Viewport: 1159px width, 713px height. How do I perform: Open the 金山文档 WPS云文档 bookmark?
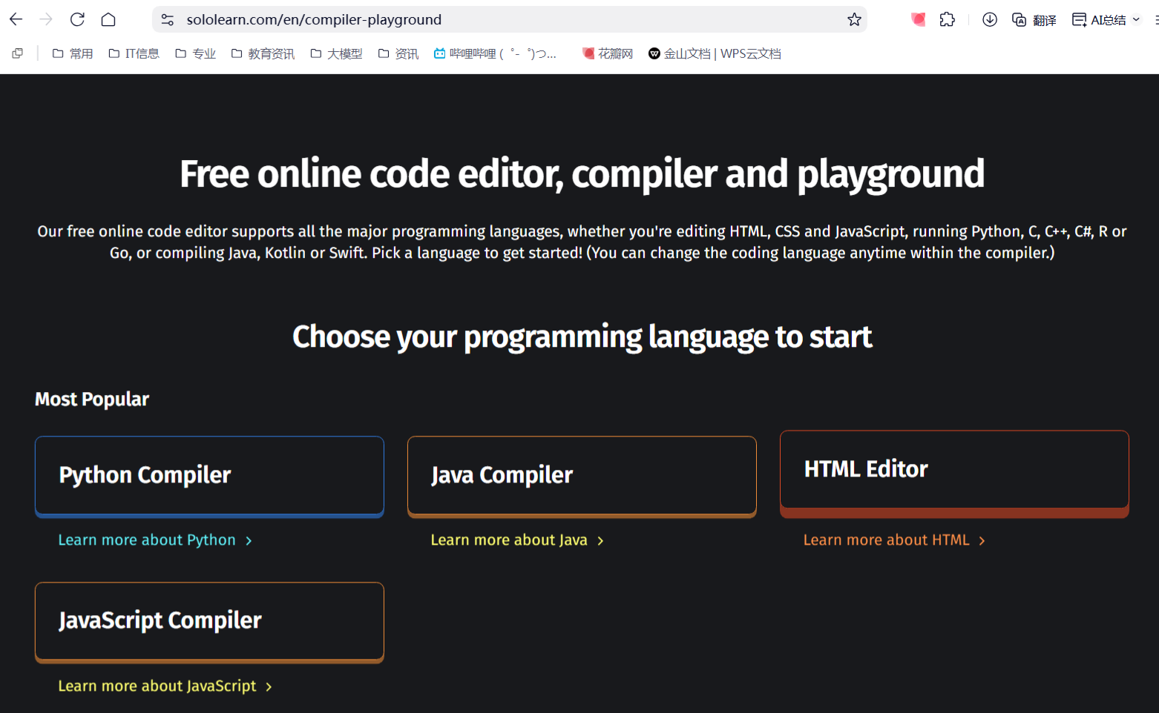coord(715,53)
